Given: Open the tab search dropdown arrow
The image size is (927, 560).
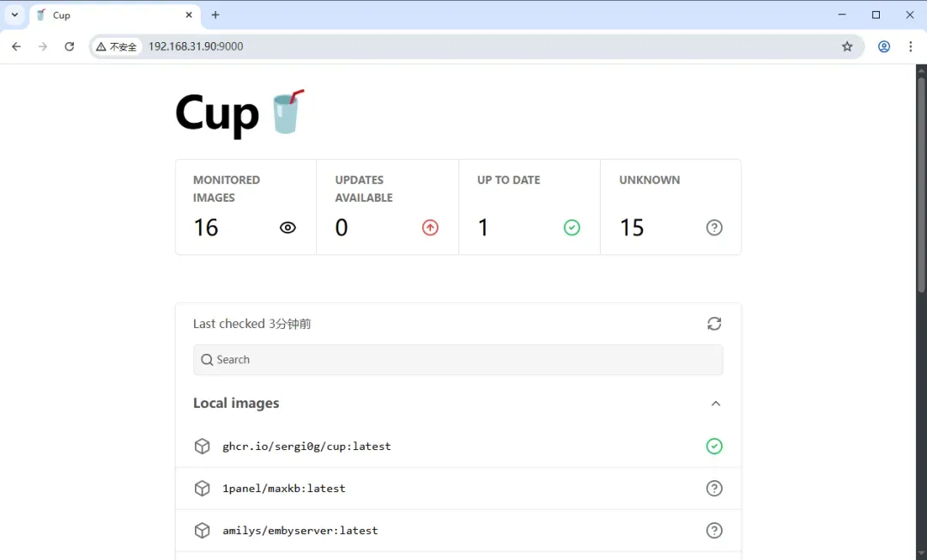Looking at the screenshot, I should pyautogui.click(x=15, y=15).
